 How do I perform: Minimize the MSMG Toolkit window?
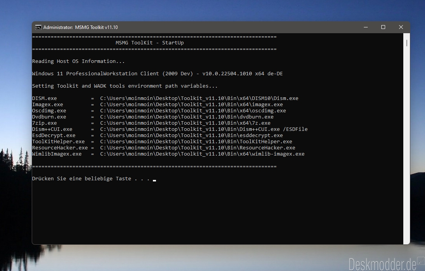(366, 27)
